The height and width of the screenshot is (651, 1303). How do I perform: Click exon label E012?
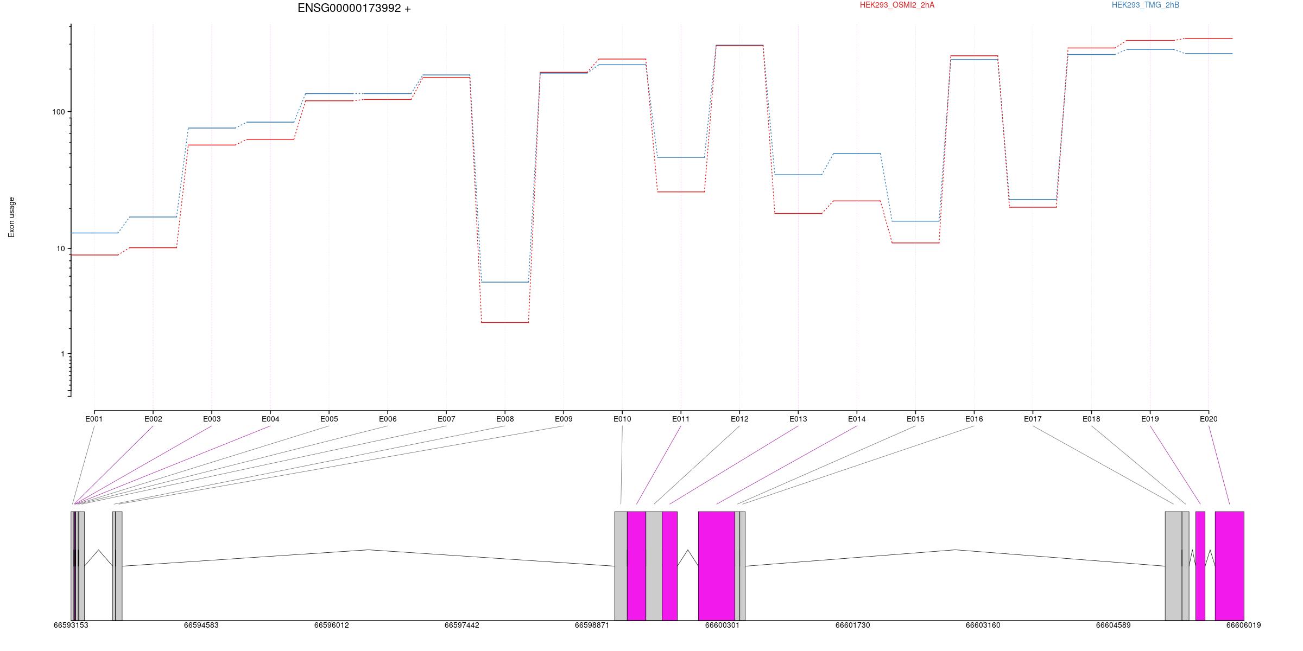pyautogui.click(x=739, y=419)
